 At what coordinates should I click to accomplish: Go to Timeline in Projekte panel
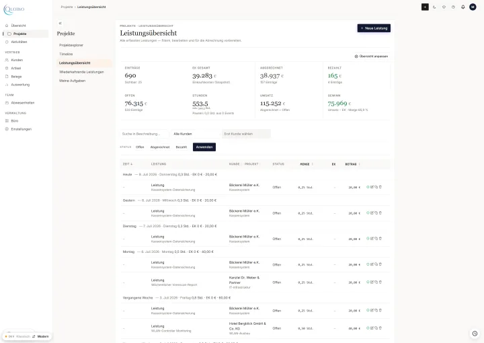coord(66,54)
